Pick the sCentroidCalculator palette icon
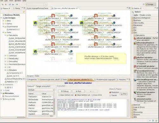Image resolution: width=159 pixels, height=123 pixels. (x=135, y=66)
